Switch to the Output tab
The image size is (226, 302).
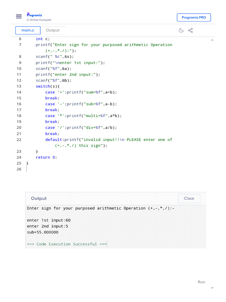click(x=53, y=30)
